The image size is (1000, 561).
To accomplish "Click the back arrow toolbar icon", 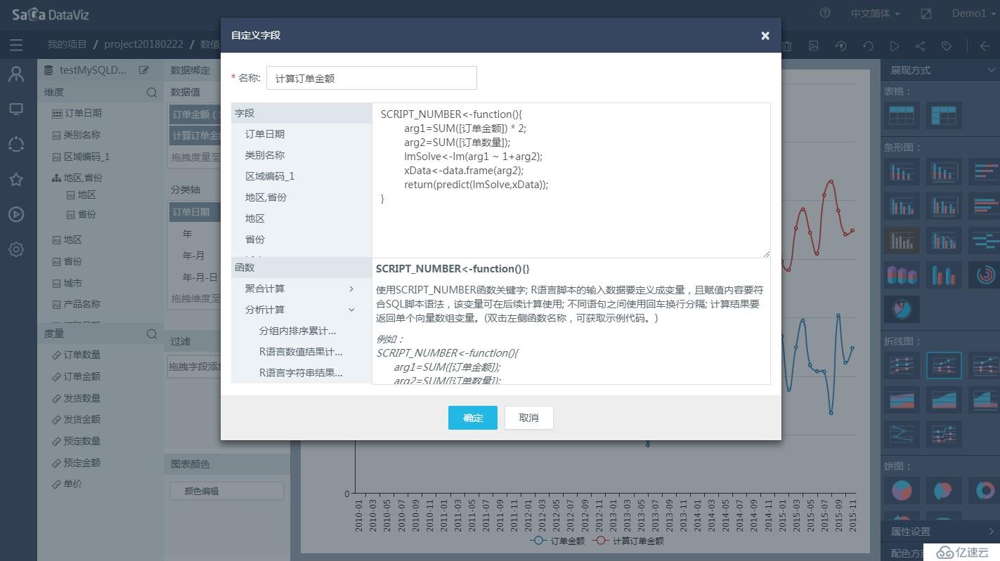I will pos(985,46).
